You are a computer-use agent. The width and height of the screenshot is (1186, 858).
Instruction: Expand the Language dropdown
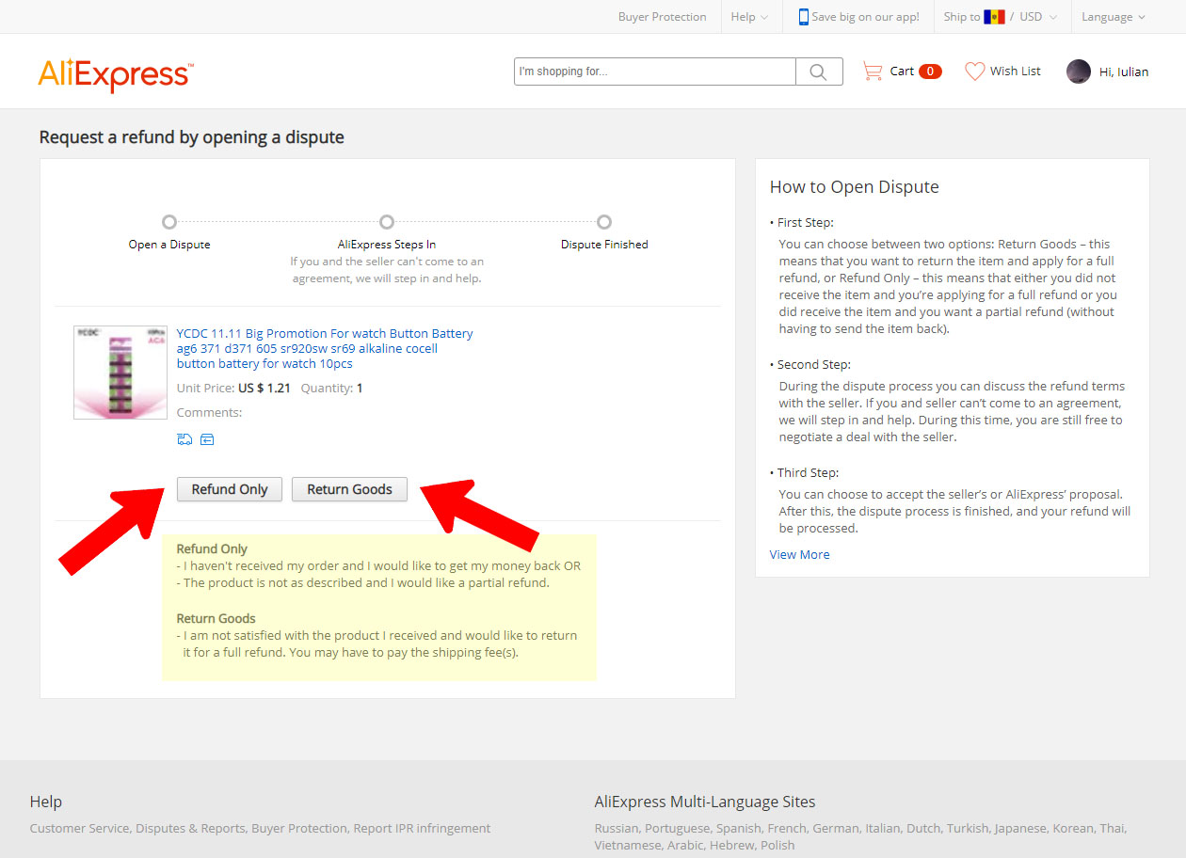pos(1114,17)
